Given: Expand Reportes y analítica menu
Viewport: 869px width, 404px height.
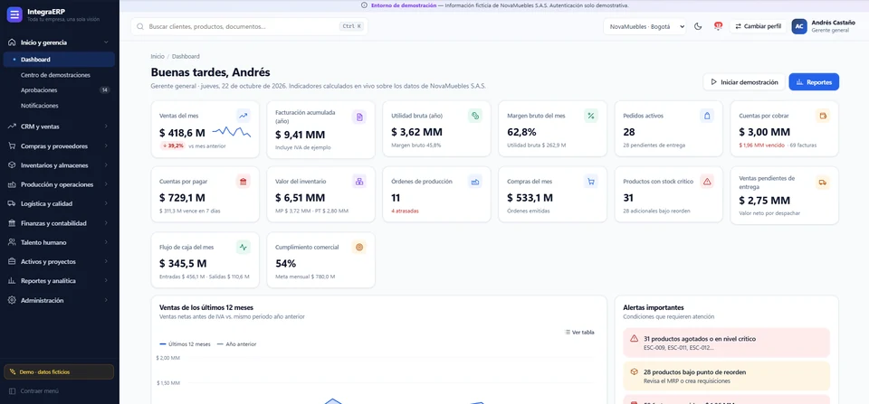Looking at the screenshot, I should click(x=59, y=280).
